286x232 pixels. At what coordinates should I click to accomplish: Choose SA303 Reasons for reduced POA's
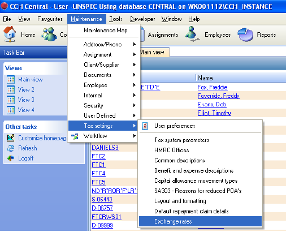200,191
